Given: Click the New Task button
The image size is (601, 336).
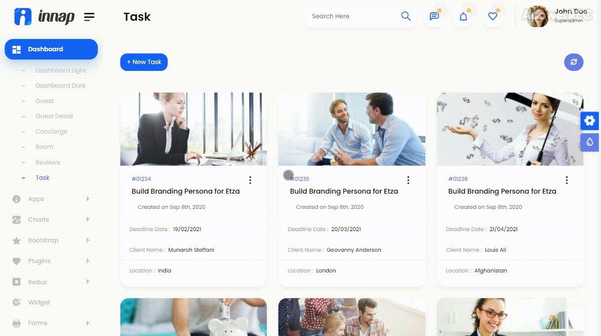Looking at the screenshot, I should 144,62.
